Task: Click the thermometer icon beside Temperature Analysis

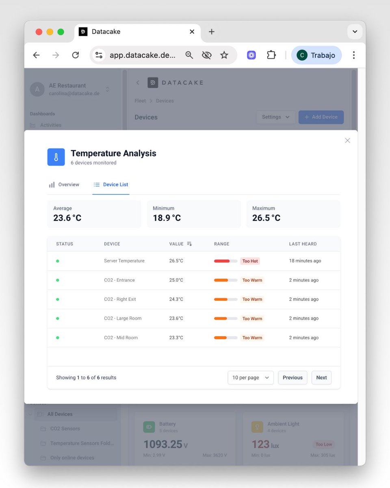Action: click(x=56, y=157)
